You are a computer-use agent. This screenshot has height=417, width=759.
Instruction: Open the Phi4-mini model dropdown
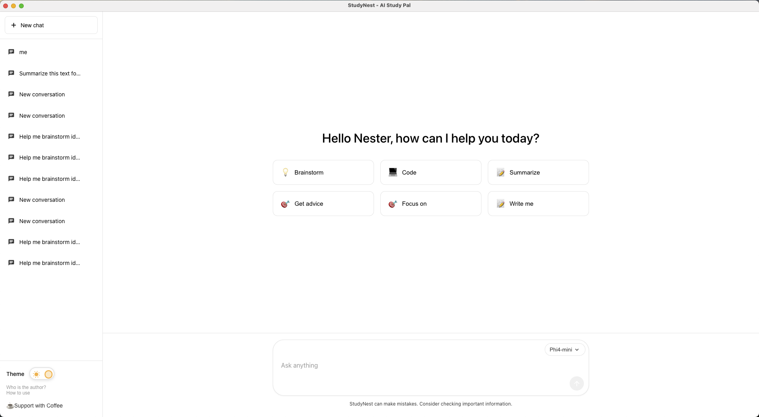tap(565, 349)
